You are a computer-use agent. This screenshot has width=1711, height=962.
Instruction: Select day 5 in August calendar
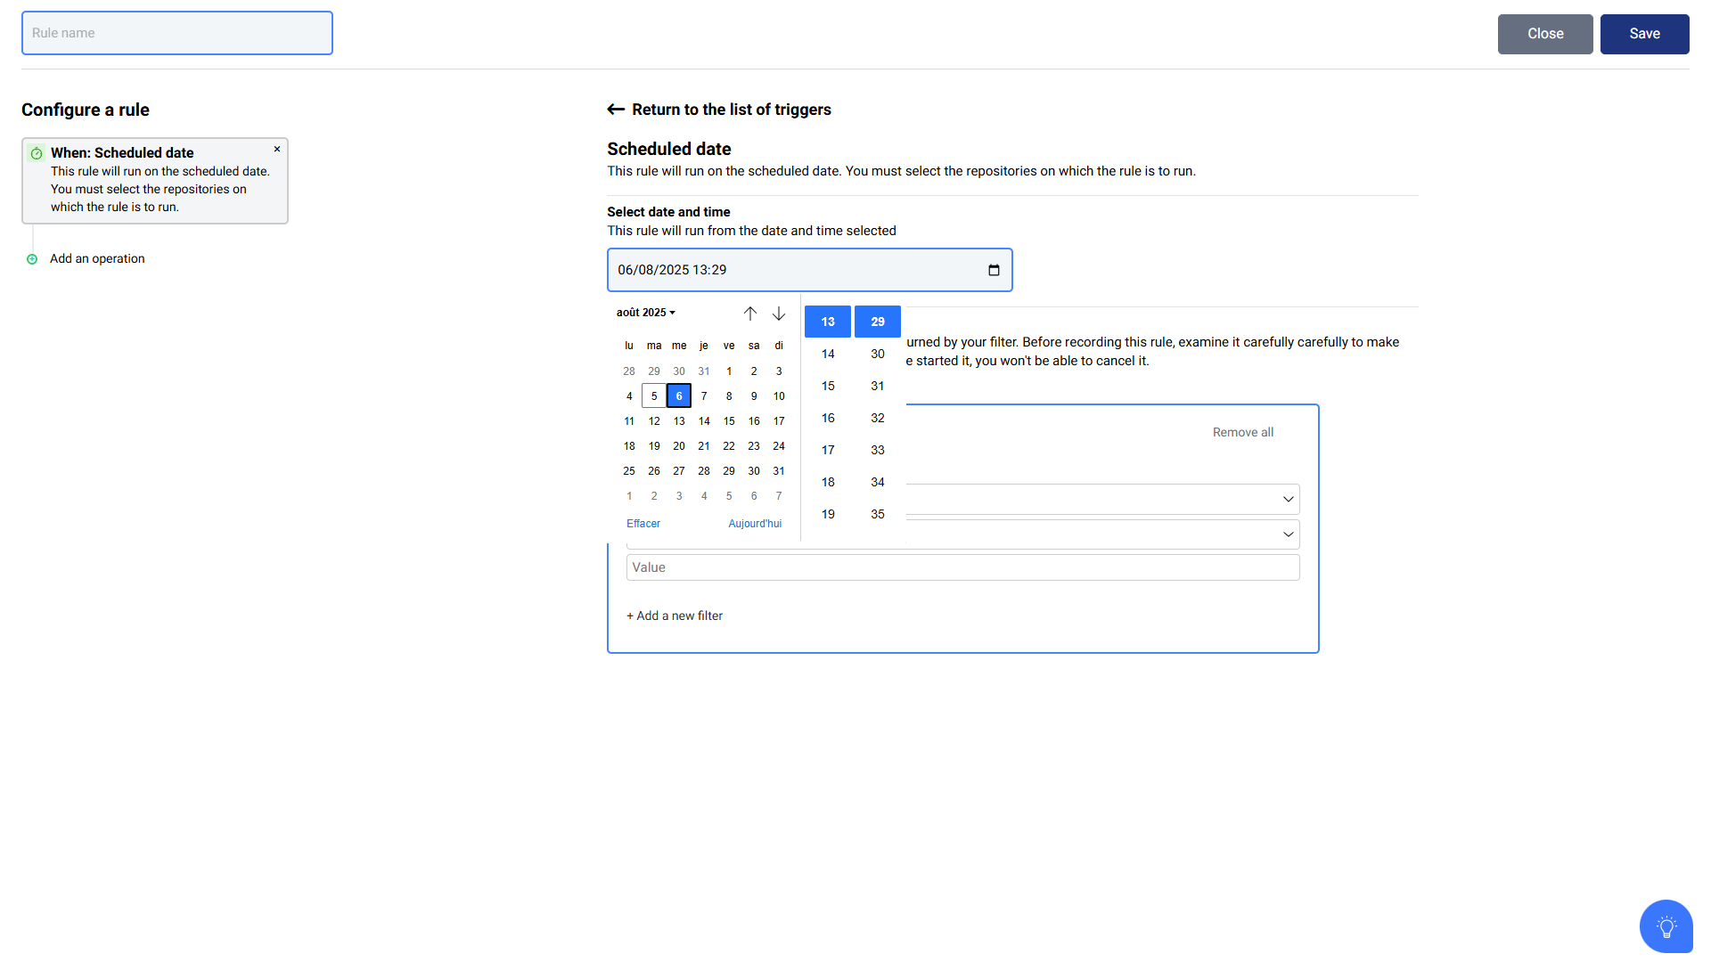(654, 396)
